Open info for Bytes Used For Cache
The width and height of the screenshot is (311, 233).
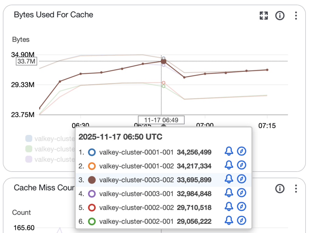pos(280,16)
